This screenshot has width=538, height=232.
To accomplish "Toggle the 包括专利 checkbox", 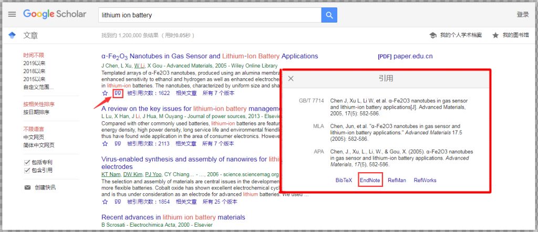I will click(27, 162).
